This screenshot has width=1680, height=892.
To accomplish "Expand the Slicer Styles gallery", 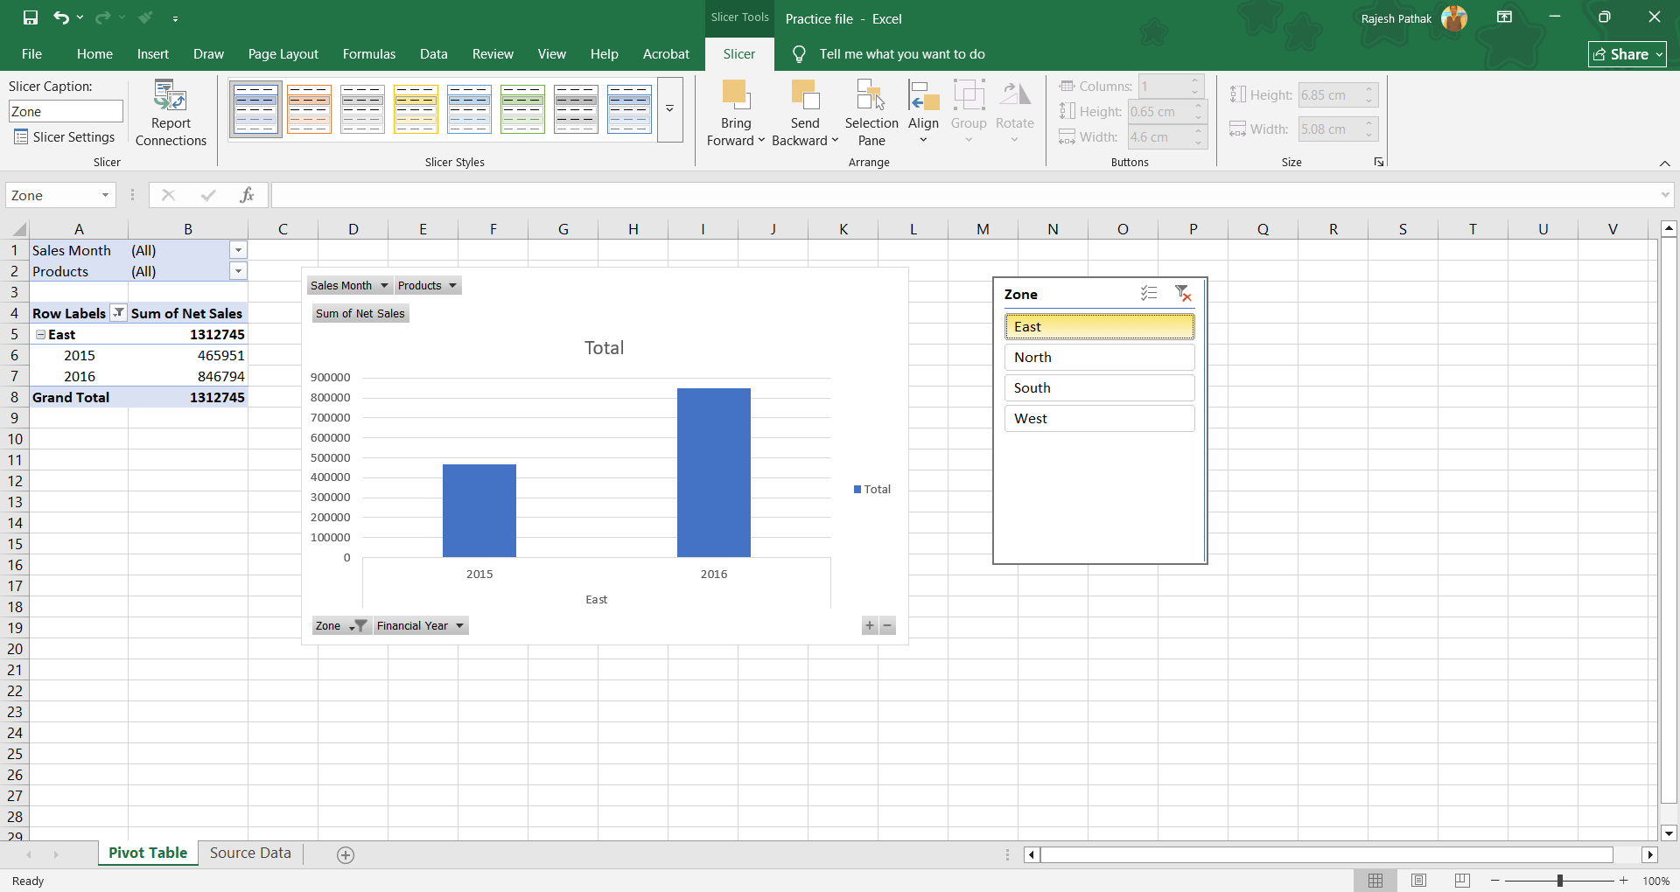I will tap(669, 109).
